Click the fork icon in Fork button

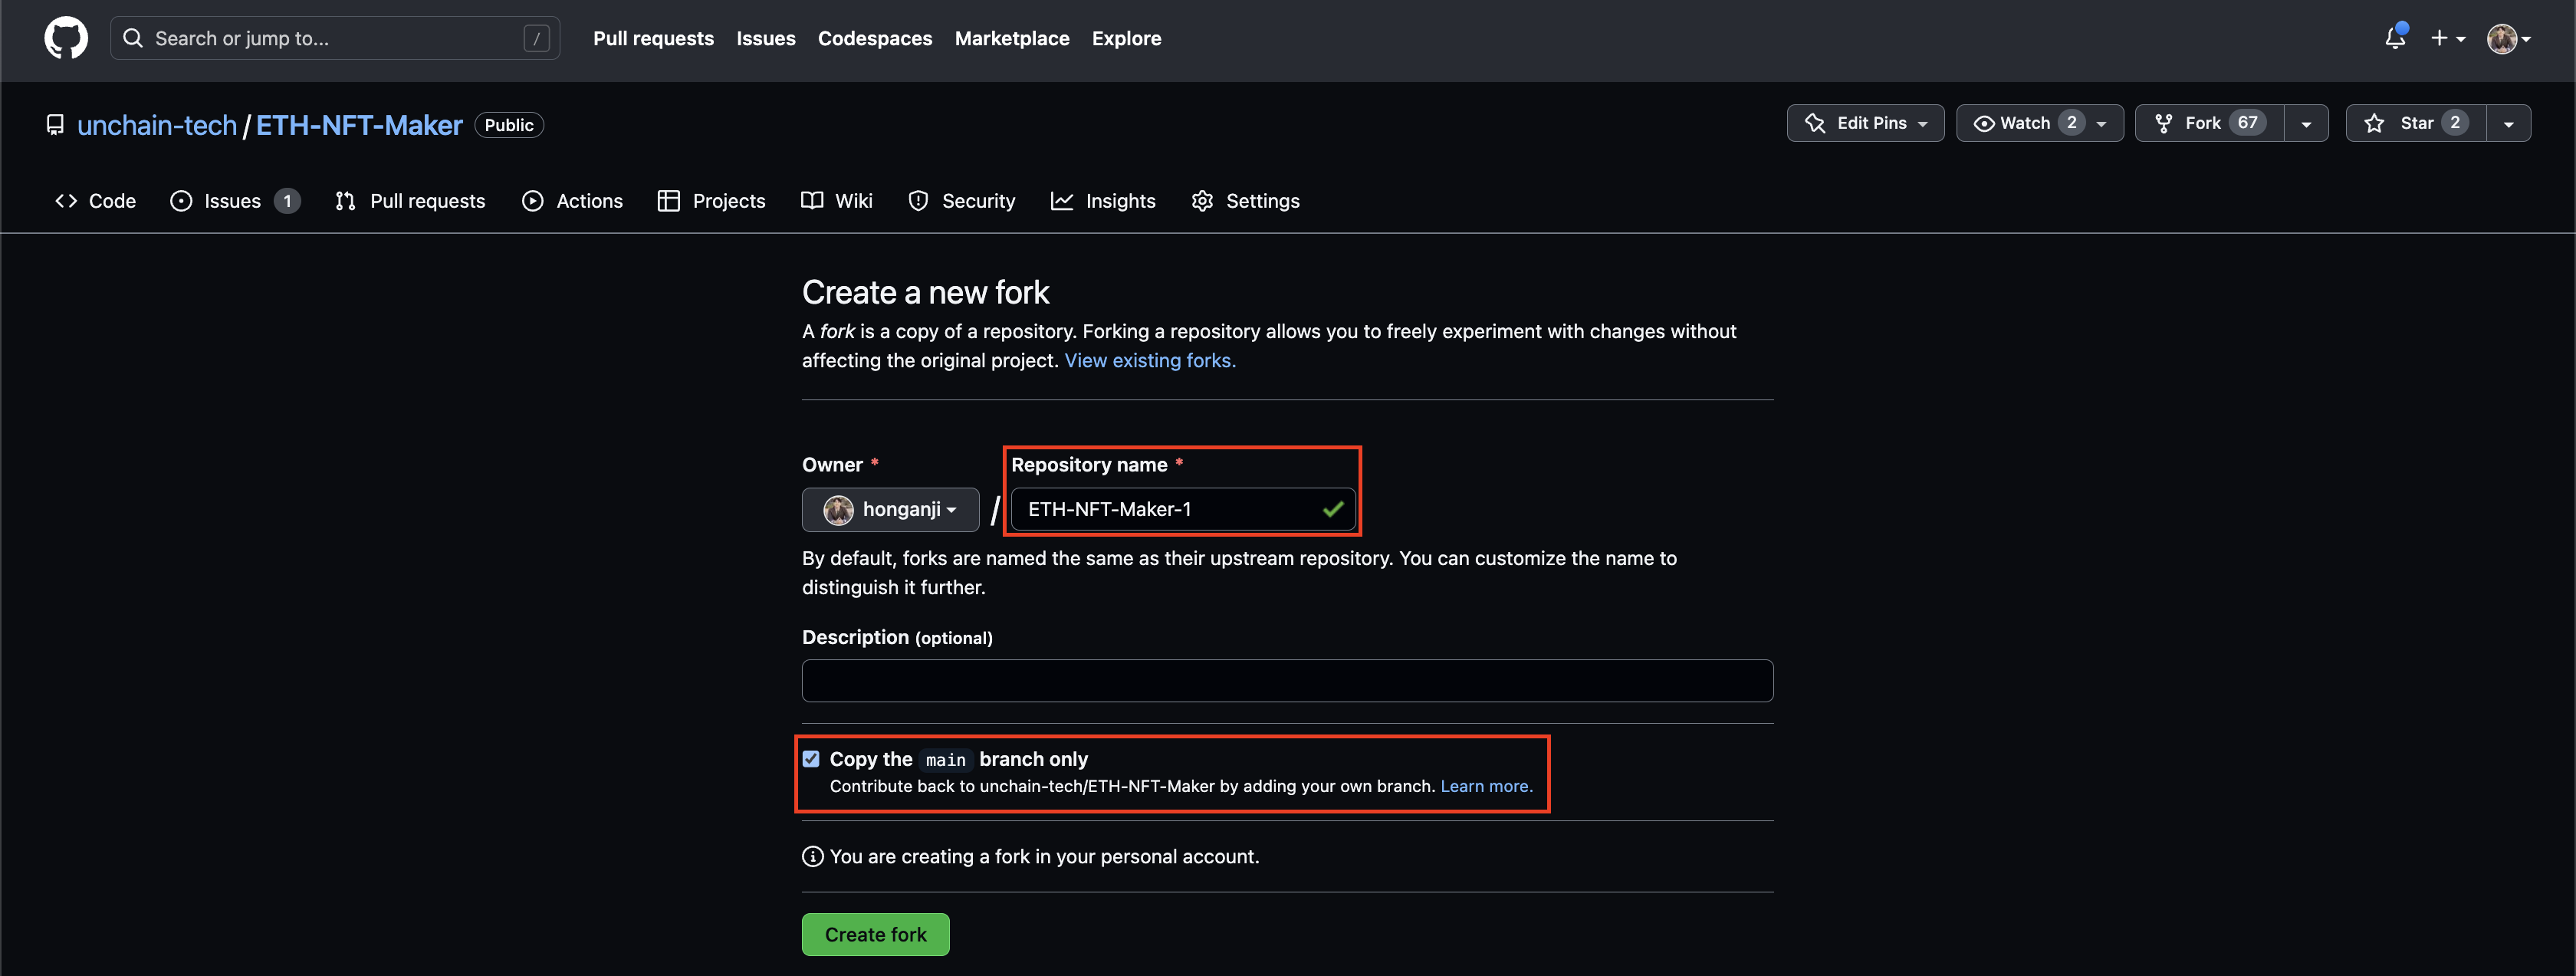point(2164,123)
